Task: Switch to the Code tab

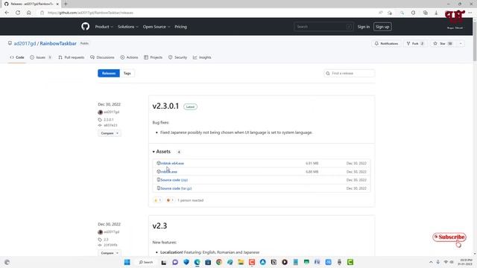Action: pos(17,57)
